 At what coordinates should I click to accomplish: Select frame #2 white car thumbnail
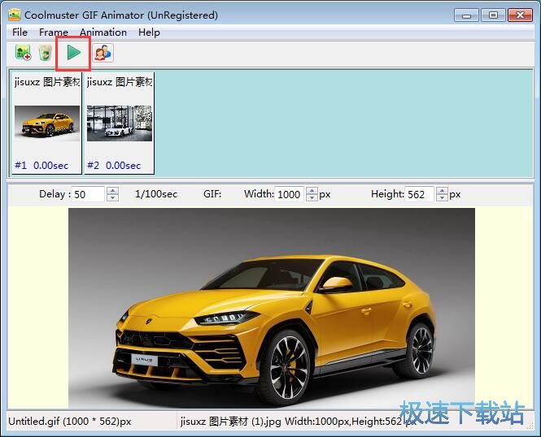point(119,123)
